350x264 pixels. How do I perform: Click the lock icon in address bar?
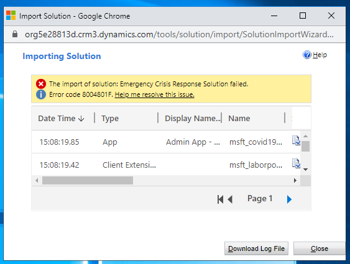tap(15, 34)
